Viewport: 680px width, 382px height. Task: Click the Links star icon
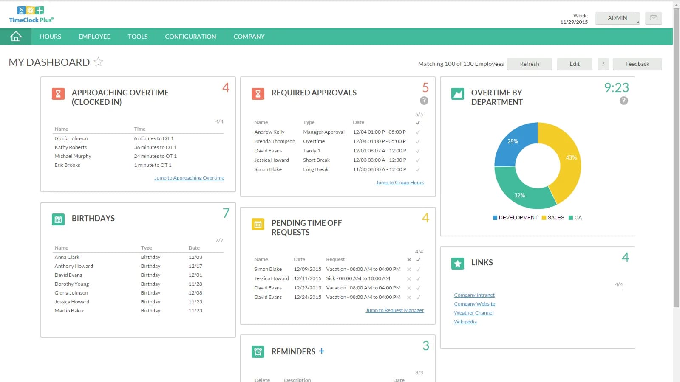pos(458,264)
